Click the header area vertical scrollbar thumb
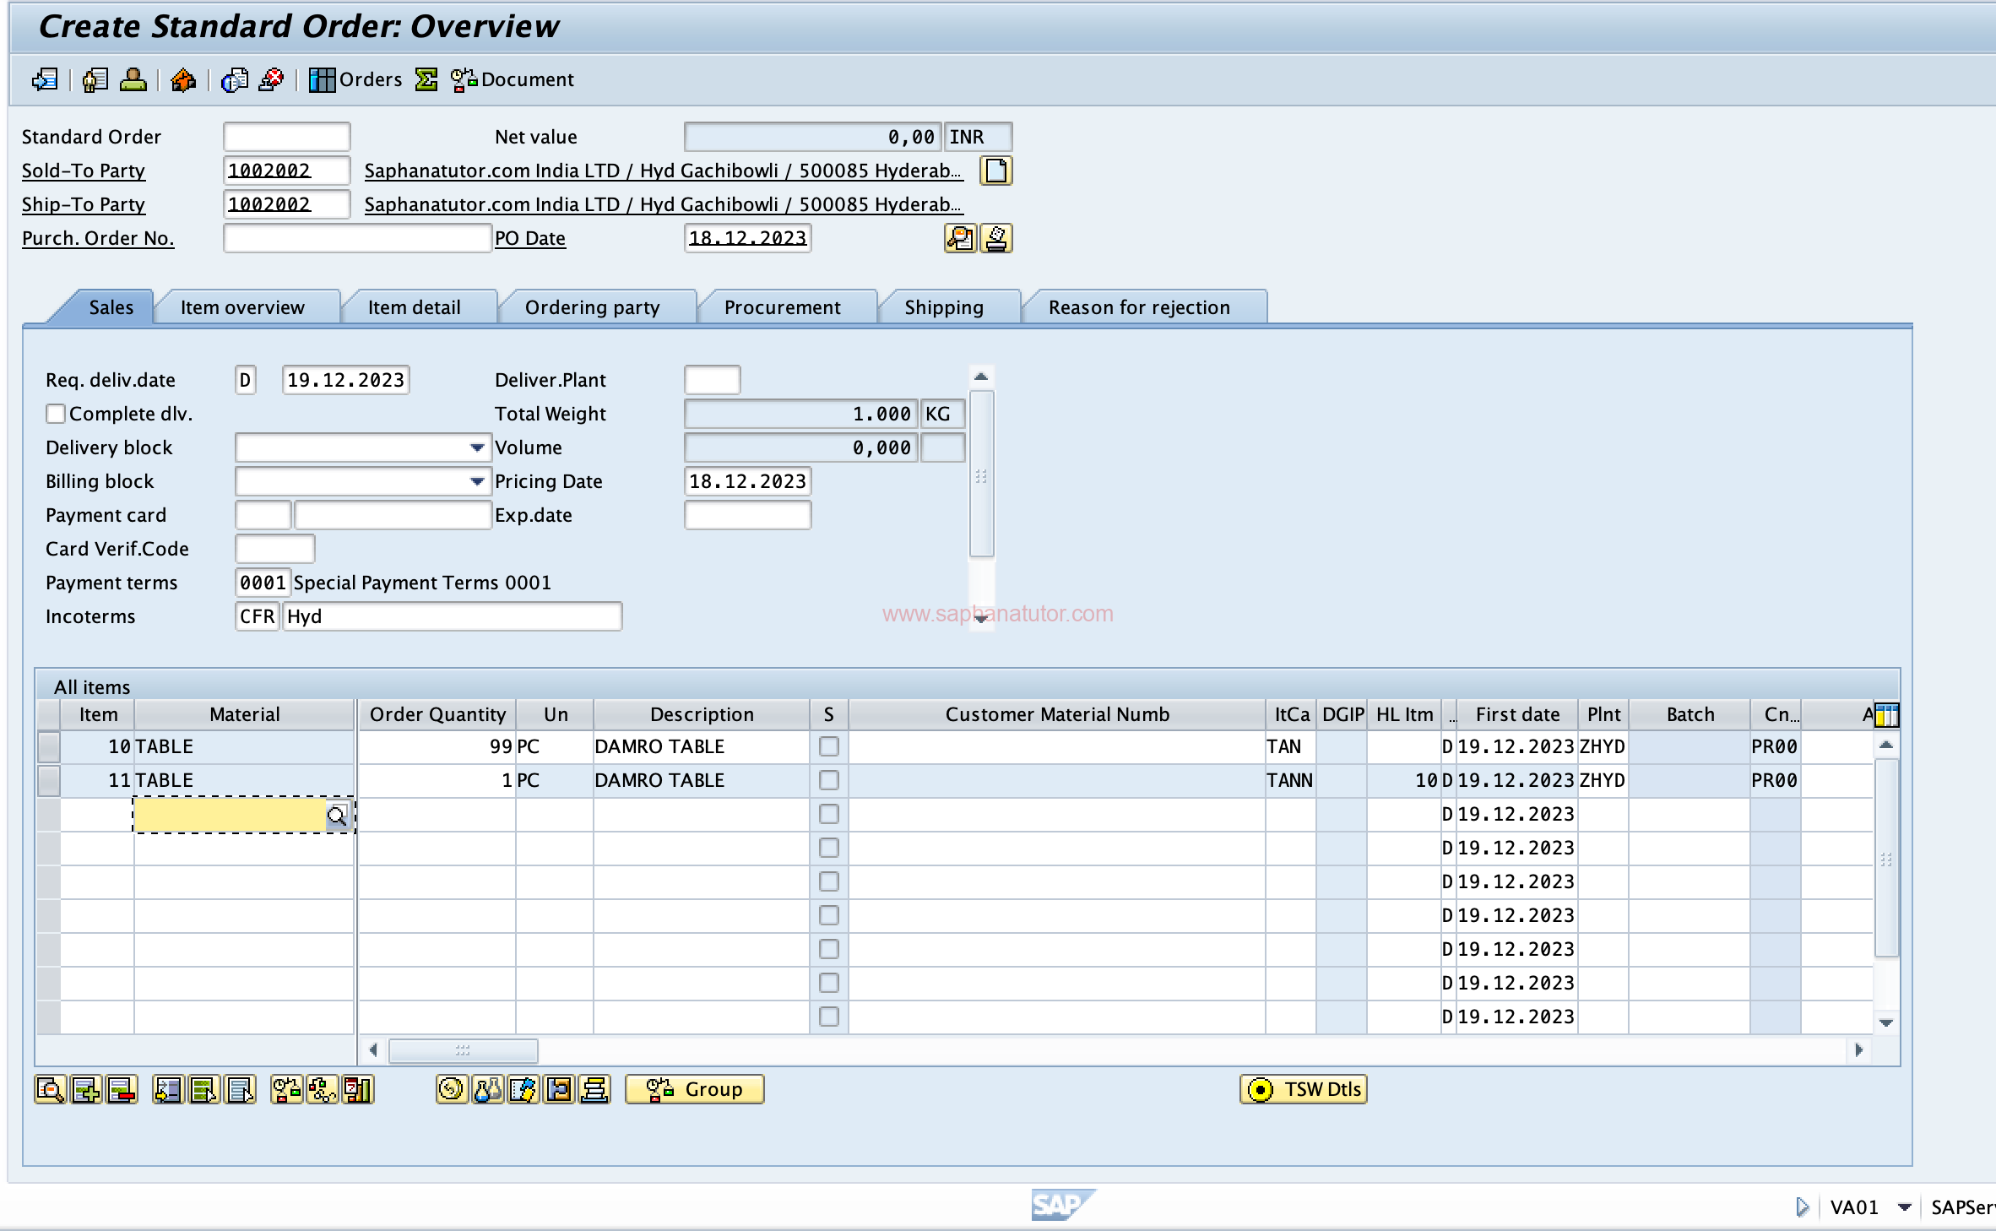The height and width of the screenshot is (1231, 1996). pyautogui.click(x=981, y=475)
